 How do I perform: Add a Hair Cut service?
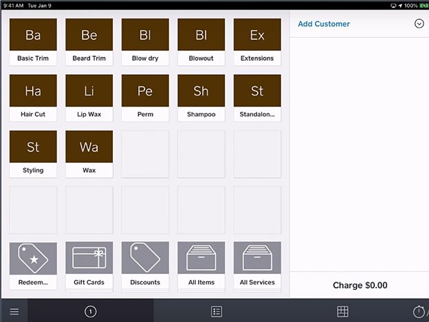click(x=33, y=97)
